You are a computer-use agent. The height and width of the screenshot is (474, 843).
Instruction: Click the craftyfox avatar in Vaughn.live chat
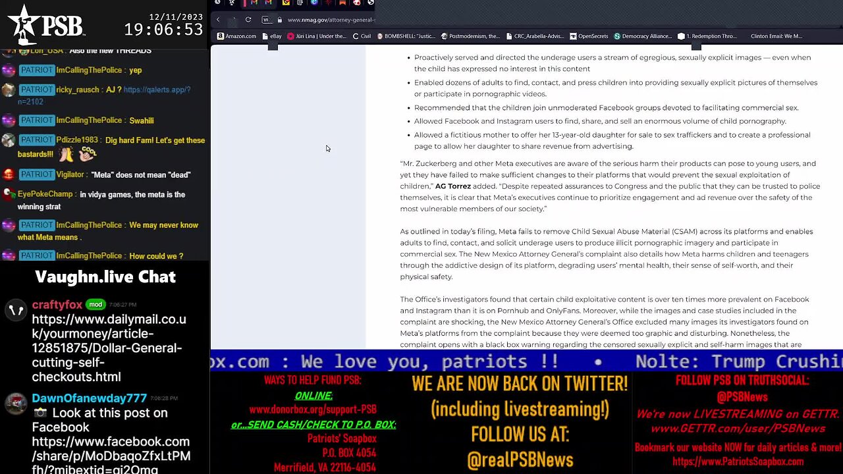click(x=16, y=309)
